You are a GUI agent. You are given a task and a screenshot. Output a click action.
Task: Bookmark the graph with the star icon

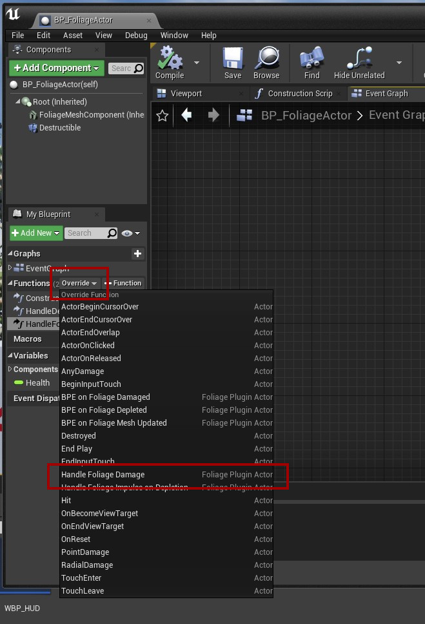162,116
